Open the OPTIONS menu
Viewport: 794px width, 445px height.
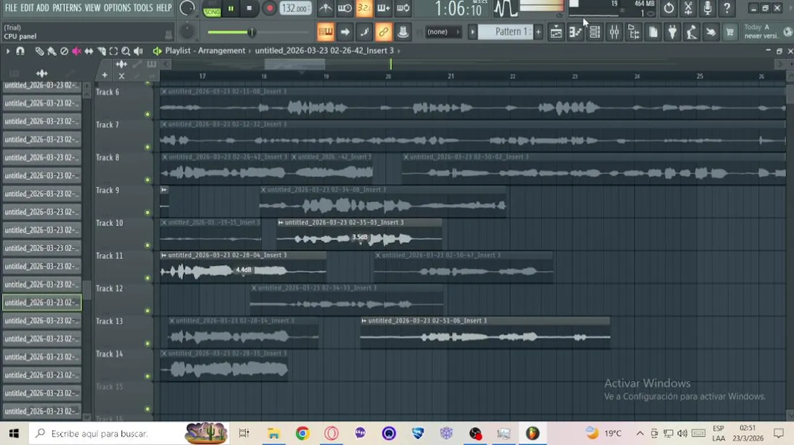[117, 7]
